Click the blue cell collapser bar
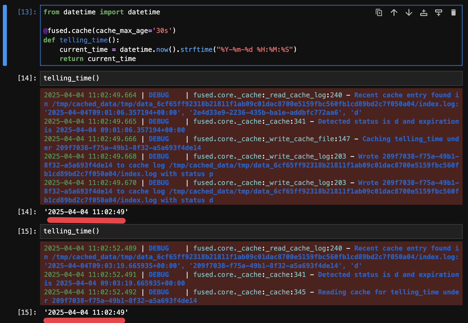Image resolution: width=468 pixels, height=323 pixels. coord(5,35)
